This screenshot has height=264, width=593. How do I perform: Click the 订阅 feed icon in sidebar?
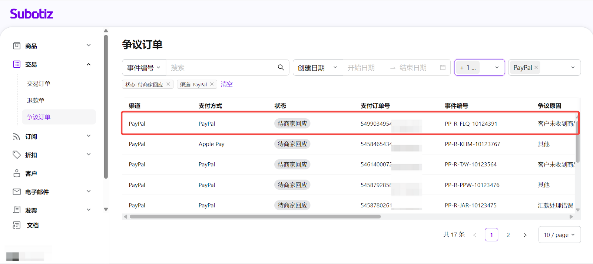(x=17, y=136)
